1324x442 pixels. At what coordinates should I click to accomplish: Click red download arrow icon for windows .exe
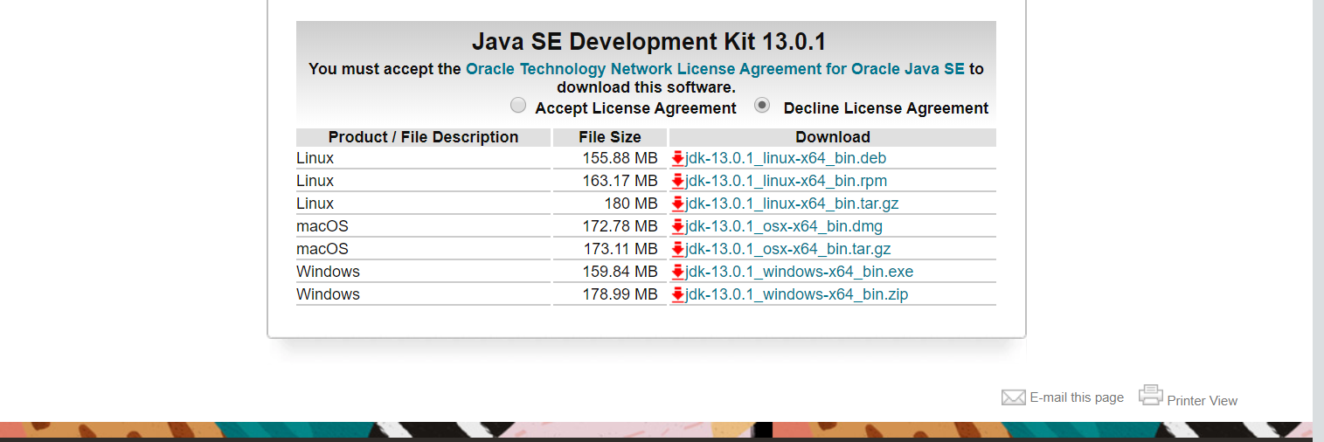pyautogui.click(x=677, y=272)
